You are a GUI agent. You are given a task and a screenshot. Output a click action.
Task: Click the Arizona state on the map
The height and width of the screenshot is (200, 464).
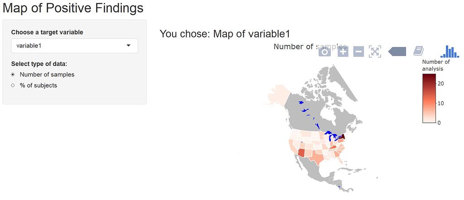tap(302, 153)
